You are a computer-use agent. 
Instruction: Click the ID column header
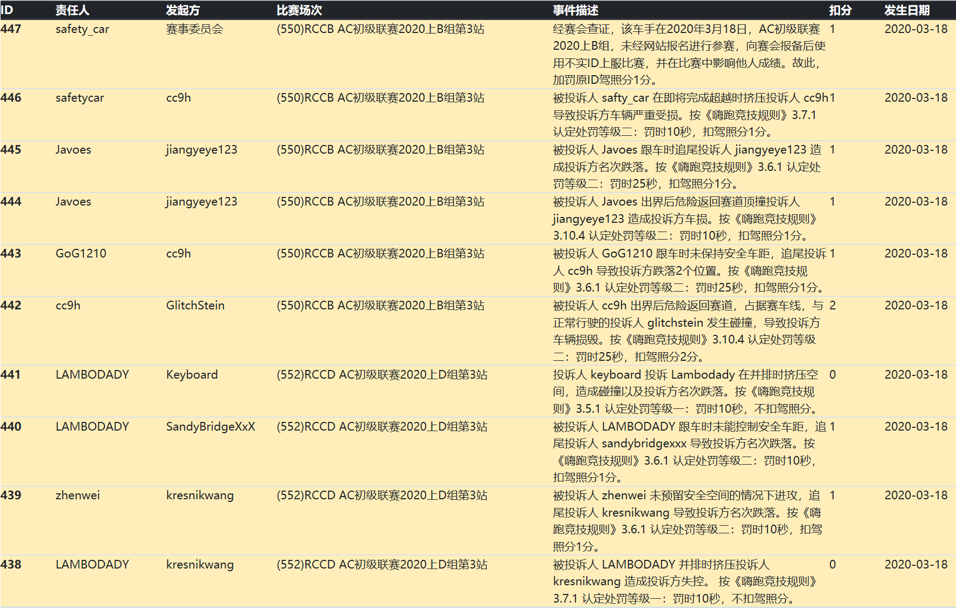coord(6,10)
